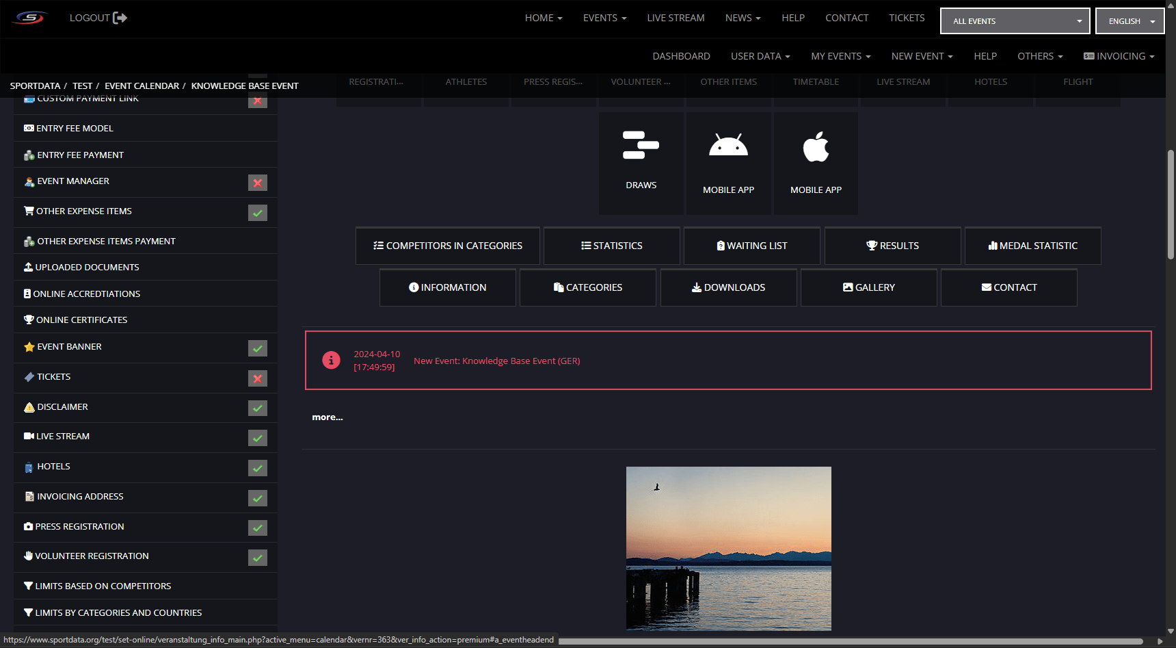Image resolution: width=1176 pixels, height=648 pixels.
Task: Click the more... link under the news
Action: click(328, 417)
